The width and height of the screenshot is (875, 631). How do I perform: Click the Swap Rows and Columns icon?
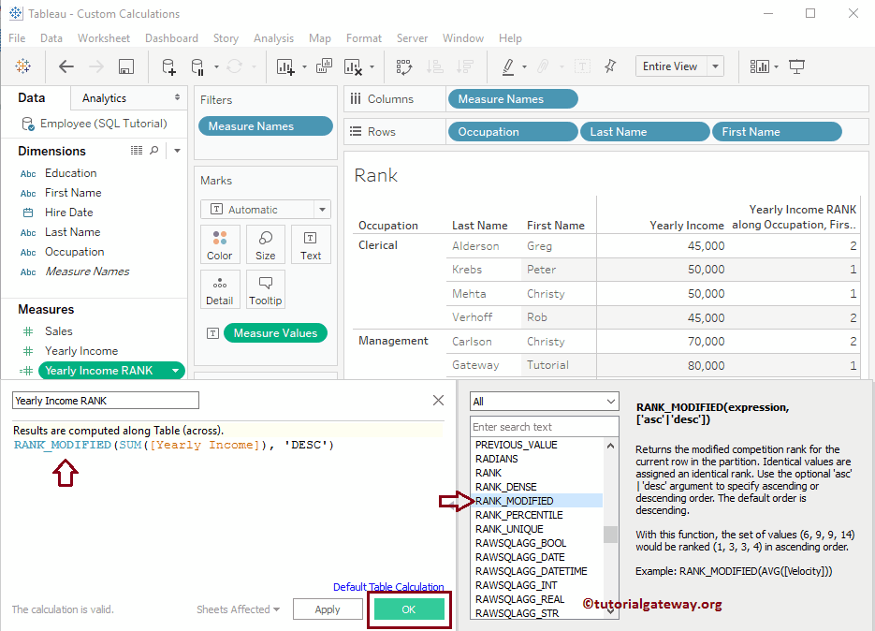click(x=404, y=66)
